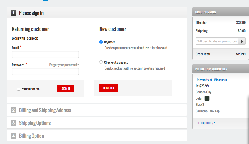
Task: Select the Register radio option
Action: [101, 42]
